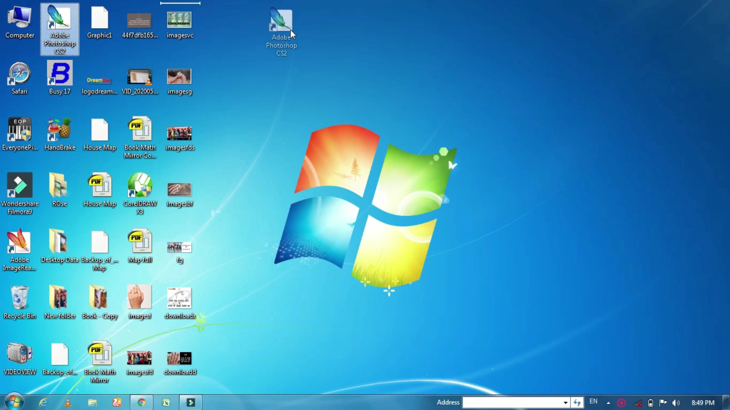The width and height of the screenshot is (730, 410).
Task: Open the volume speaker tray icon
Action: (676, 403)
